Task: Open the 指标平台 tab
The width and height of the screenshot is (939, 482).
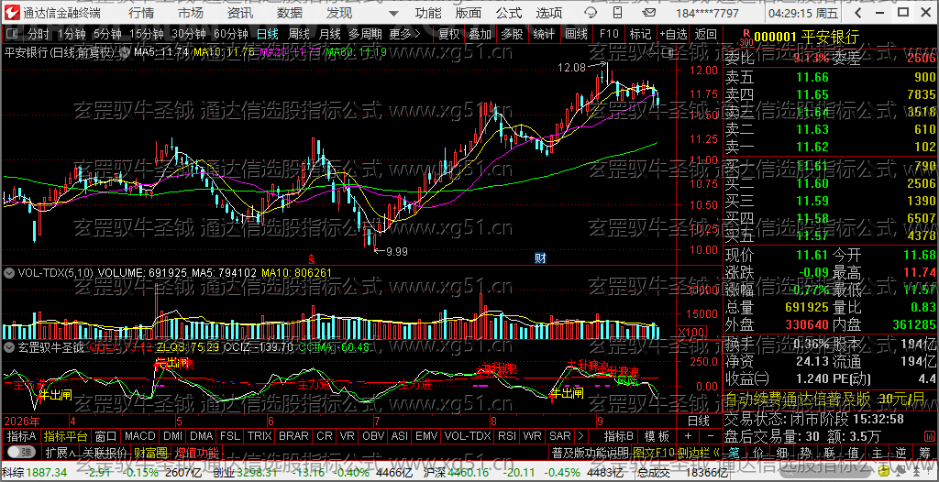Action: (x=66, y=436)
